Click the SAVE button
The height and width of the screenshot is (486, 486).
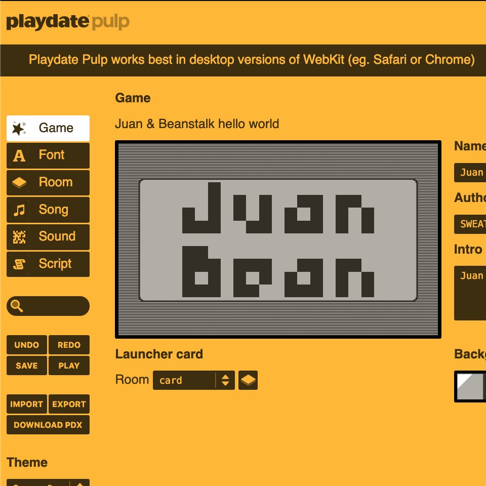tap(27, 366)
